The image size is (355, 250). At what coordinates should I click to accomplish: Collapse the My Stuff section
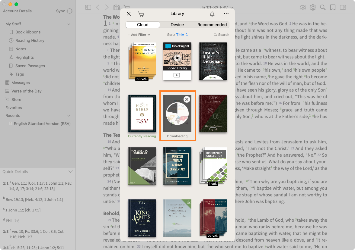click(x=69, y=24)
